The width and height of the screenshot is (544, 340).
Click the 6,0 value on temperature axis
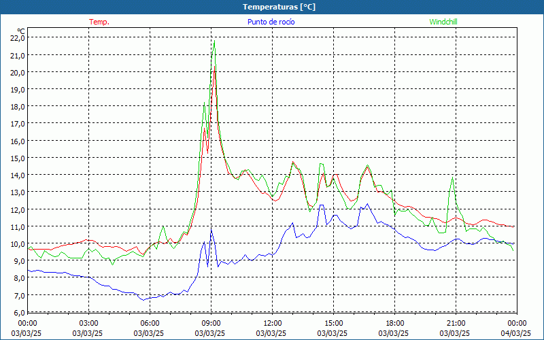click(18, 312)
